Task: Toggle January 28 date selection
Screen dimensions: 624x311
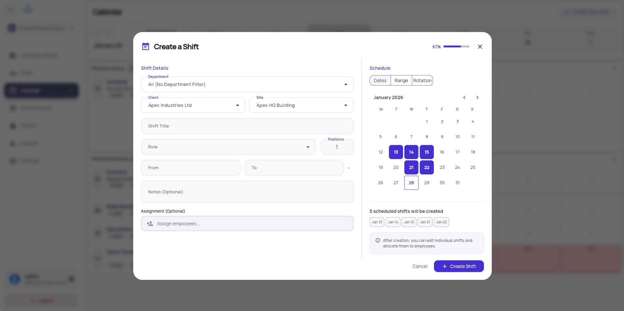Action: pos(411,183)
